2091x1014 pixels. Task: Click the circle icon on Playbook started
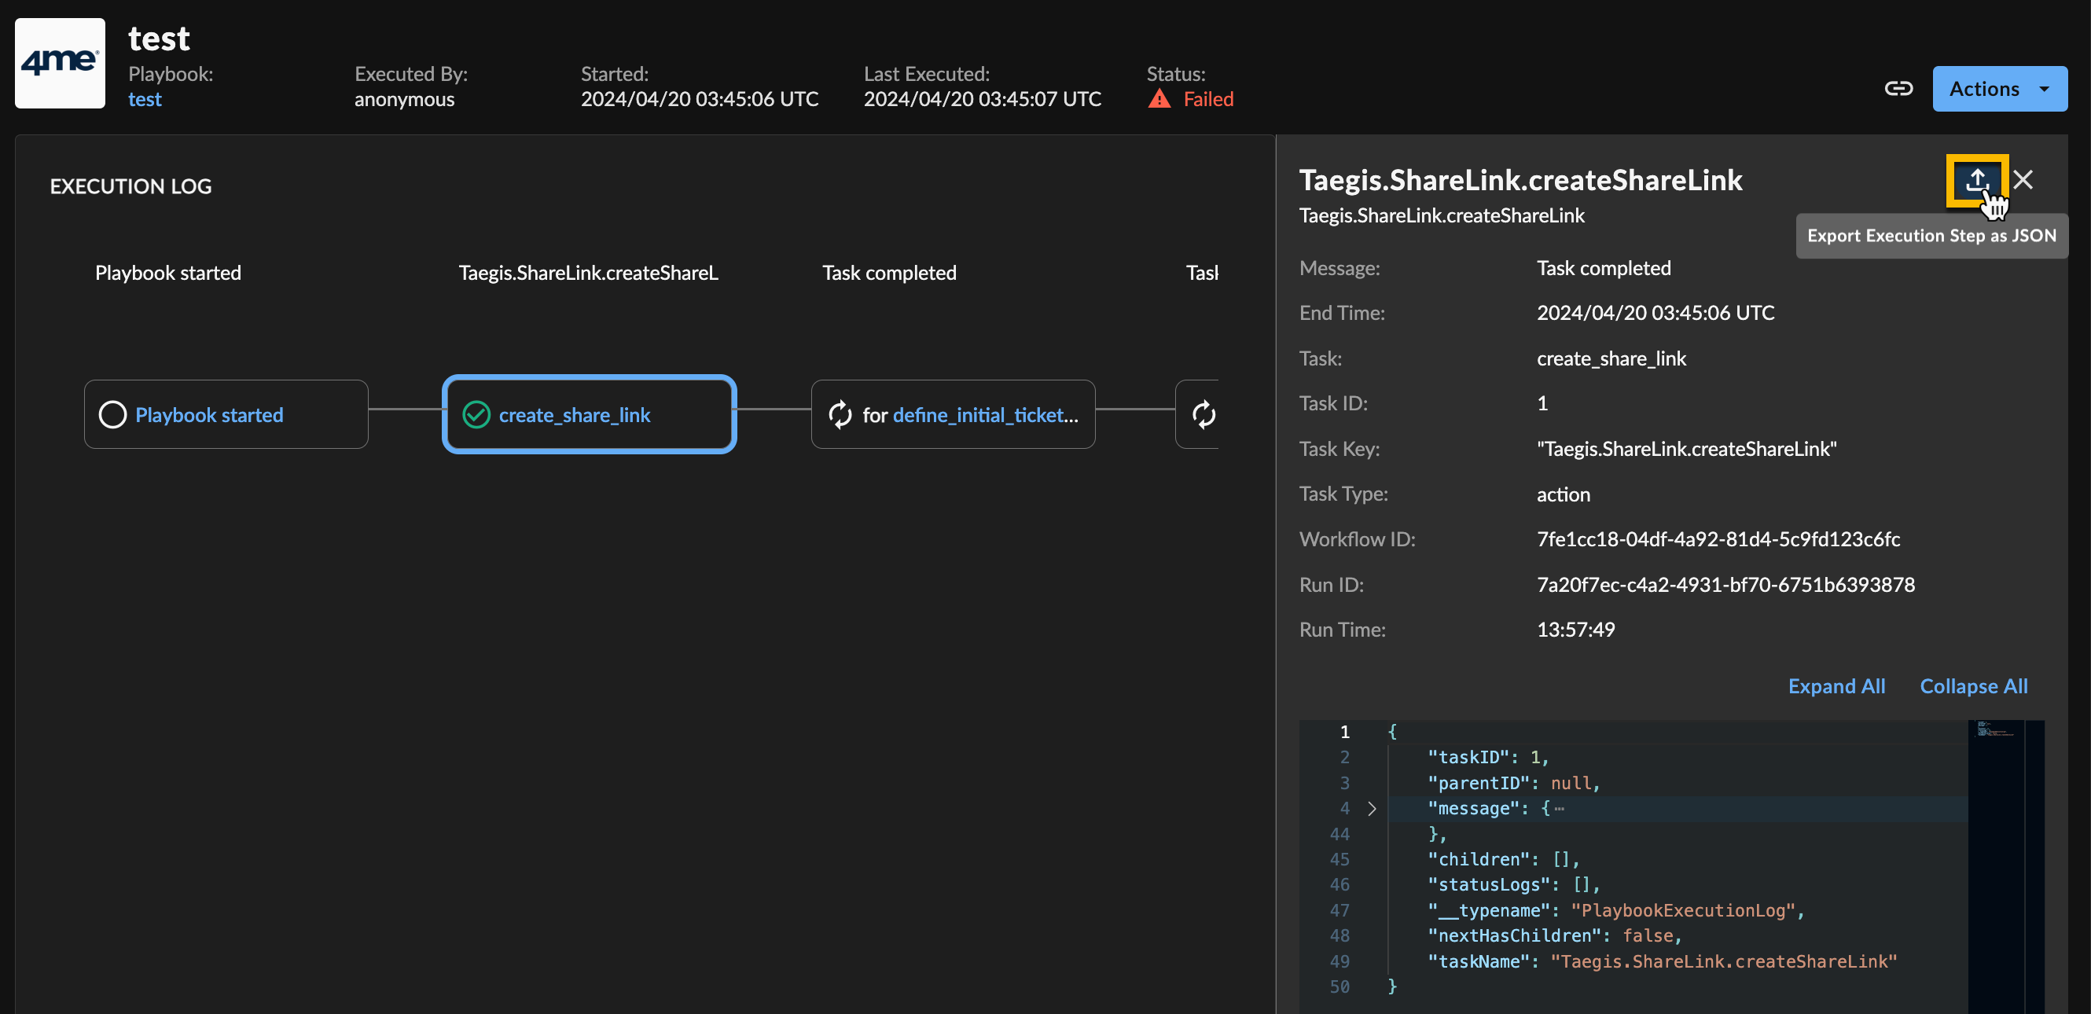[113, 415]
